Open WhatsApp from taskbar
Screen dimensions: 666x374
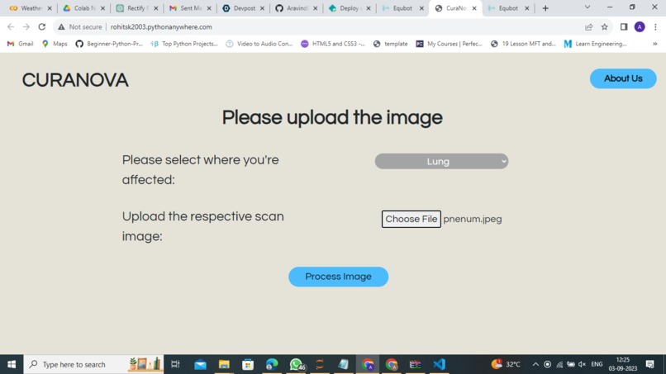[296, 364]
